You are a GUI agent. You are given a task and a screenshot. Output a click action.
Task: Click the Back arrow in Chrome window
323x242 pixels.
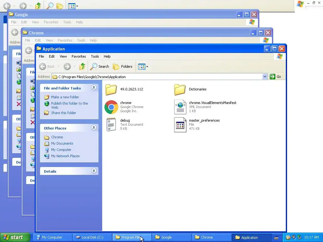29,50
